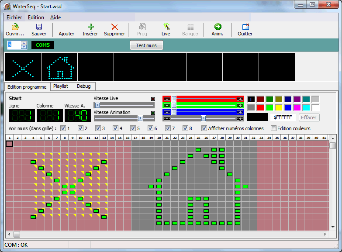Toggle wall 5 visibility checkbox
Viewport: 342px width, 252px height.
[x=133, y=128]
